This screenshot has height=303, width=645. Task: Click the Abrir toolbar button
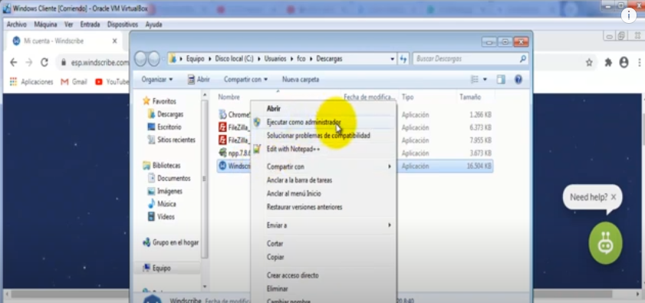(x=199, y=80)
